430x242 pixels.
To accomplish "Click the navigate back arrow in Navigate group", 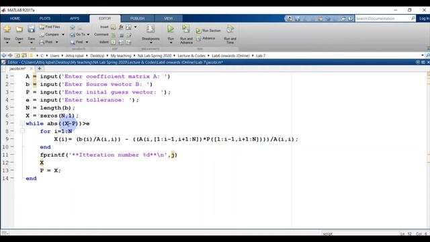I will [73, 28].
